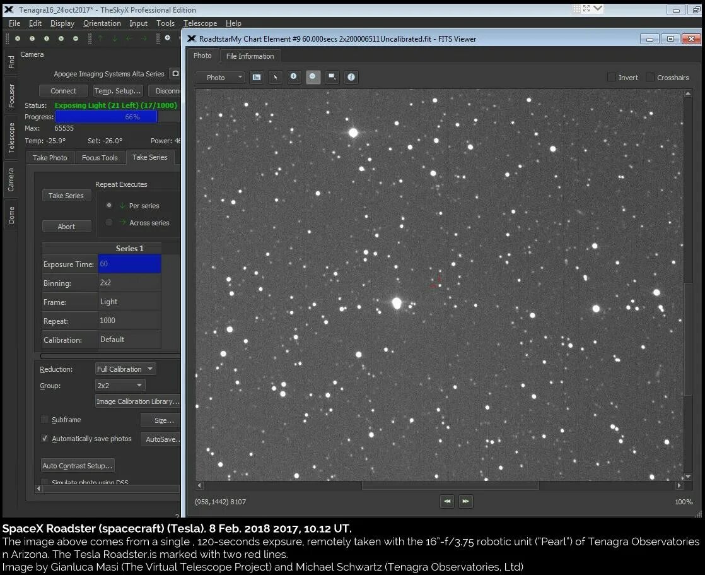Click the blue exposure progress bar

[106, 117]
